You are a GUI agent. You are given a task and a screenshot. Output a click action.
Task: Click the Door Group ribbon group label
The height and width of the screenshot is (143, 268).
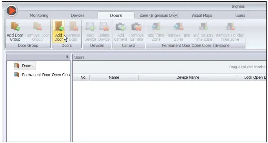(28, 46)
